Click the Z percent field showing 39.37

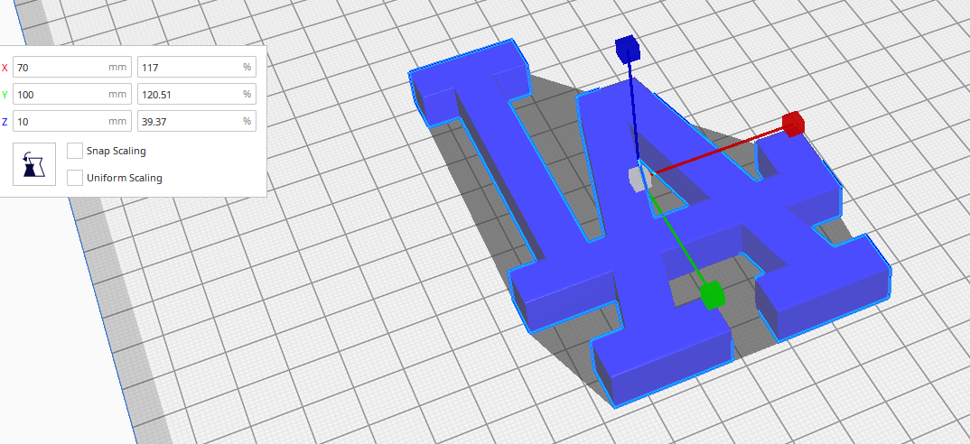pyautogui.click(x=196, y=121)
